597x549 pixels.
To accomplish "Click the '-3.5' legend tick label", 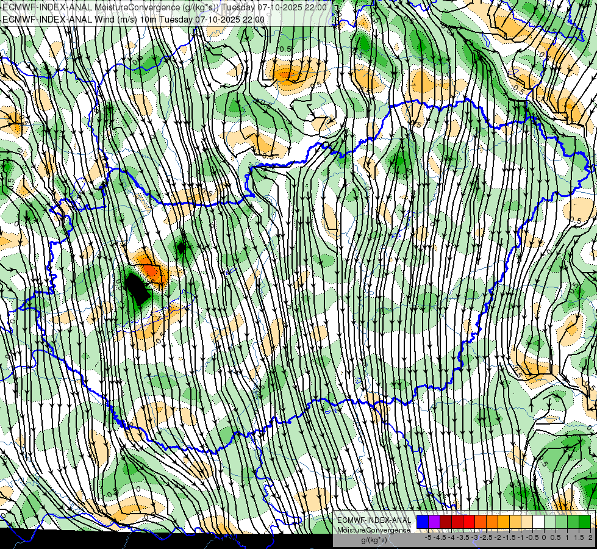I will click(x=463, y=537).
